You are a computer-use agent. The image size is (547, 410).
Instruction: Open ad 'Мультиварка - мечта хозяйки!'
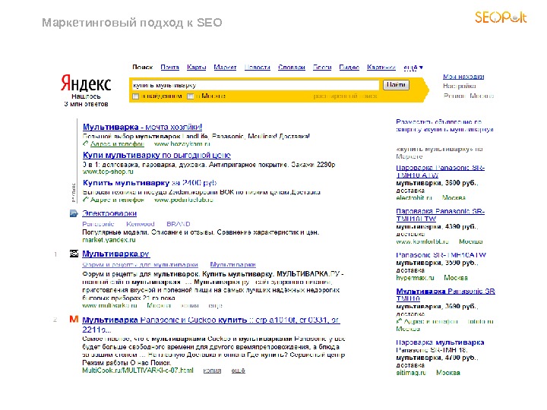point(142,127)
